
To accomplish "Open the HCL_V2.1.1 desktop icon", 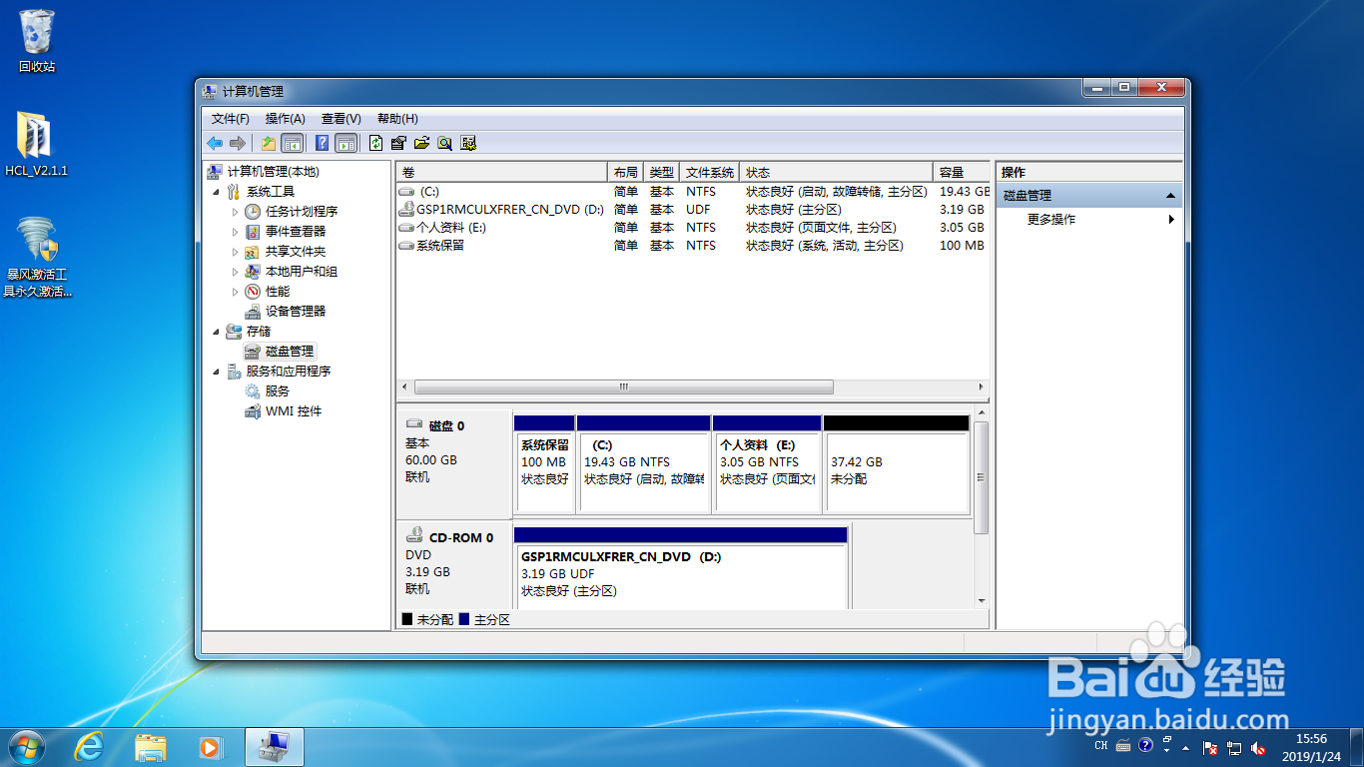I will (37, 144).
